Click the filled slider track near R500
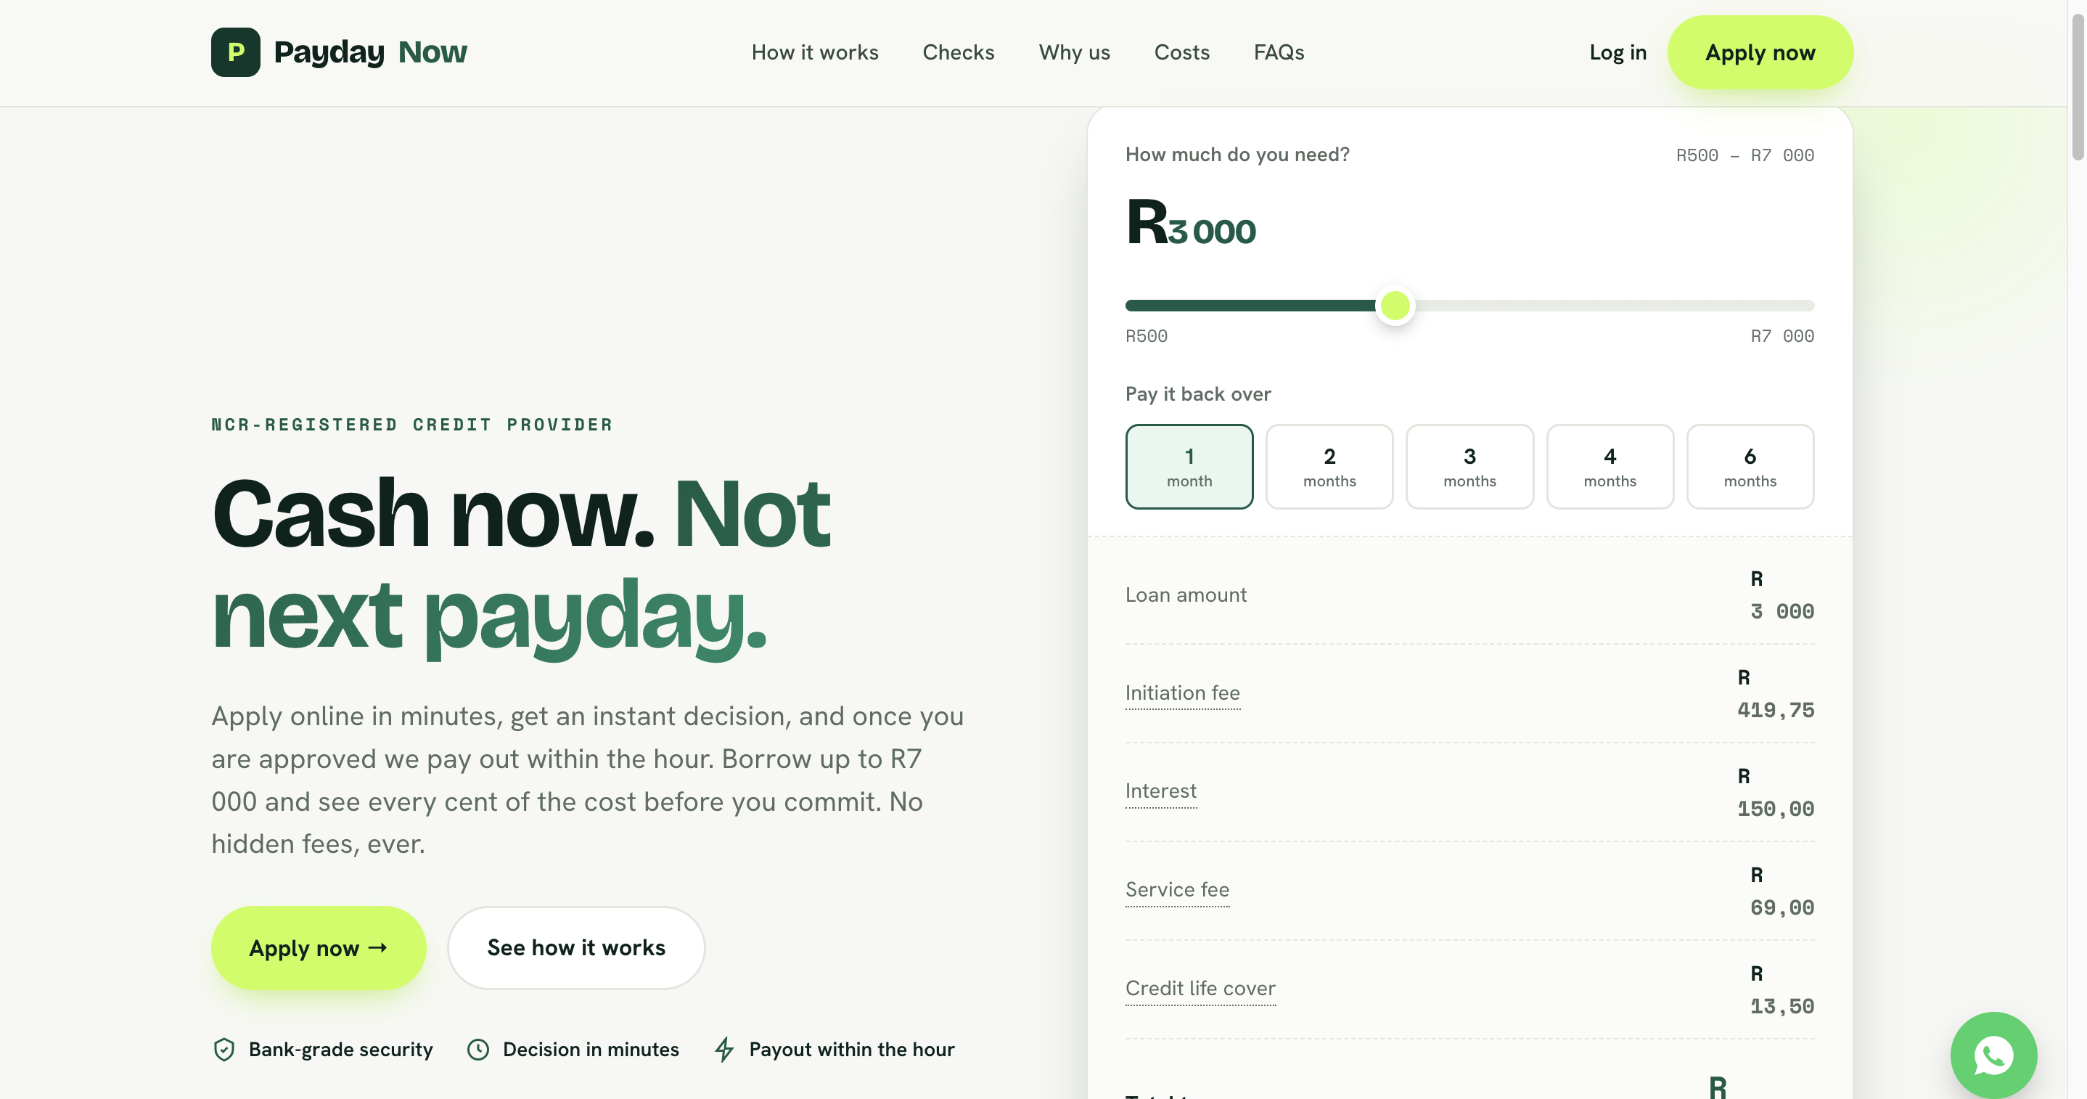The width and height of the screenshot is (2087, 1099). pyautogui.click(x=1150, y=306)
